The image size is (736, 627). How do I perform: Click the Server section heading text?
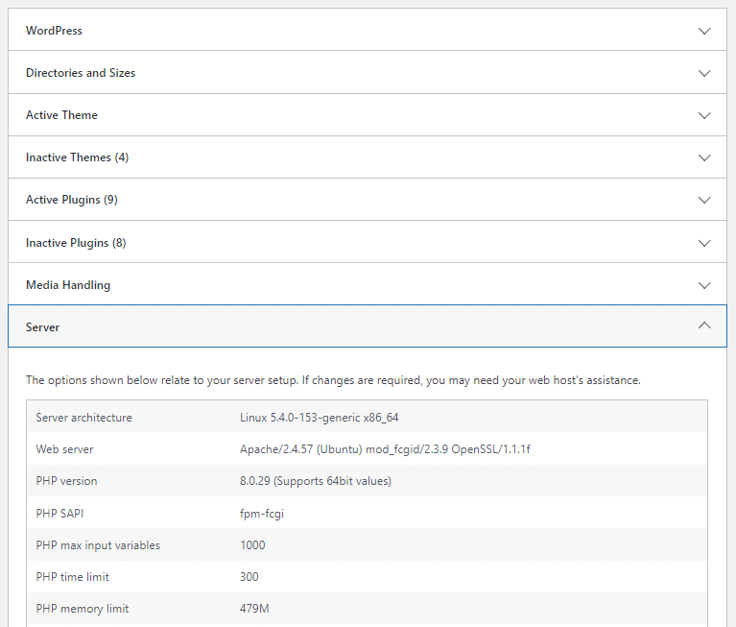(42, 327)
